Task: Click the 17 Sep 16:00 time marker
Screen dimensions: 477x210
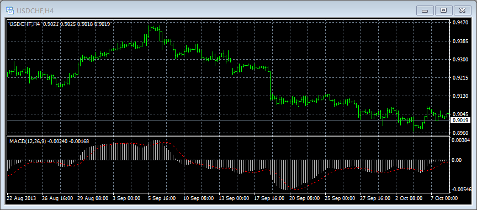Action: coord(269,198)
